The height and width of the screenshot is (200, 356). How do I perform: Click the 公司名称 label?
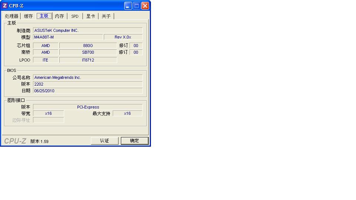click(22, 77)
